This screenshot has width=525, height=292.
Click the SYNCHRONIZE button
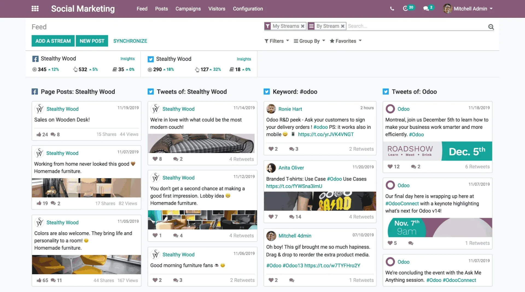(x=130, y=41)
